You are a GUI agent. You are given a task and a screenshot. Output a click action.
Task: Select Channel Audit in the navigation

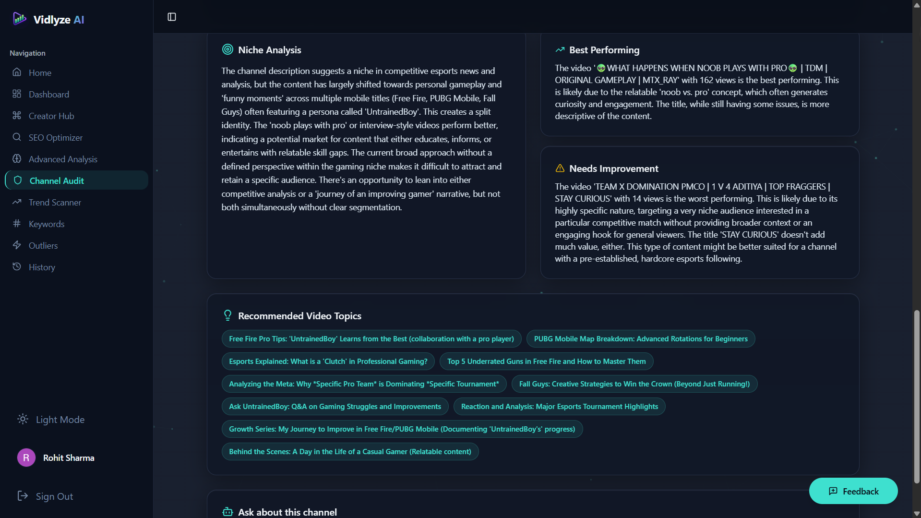point(57,181)
